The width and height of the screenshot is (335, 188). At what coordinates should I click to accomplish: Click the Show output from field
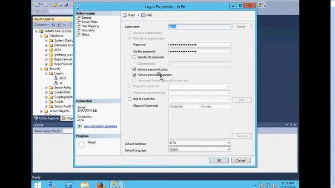(x=68, y=131)
